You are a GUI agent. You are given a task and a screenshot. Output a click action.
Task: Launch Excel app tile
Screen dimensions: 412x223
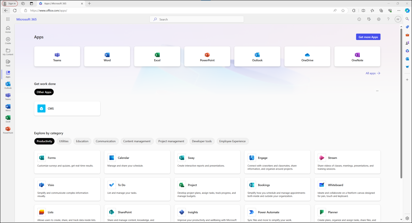click(157, 57)
